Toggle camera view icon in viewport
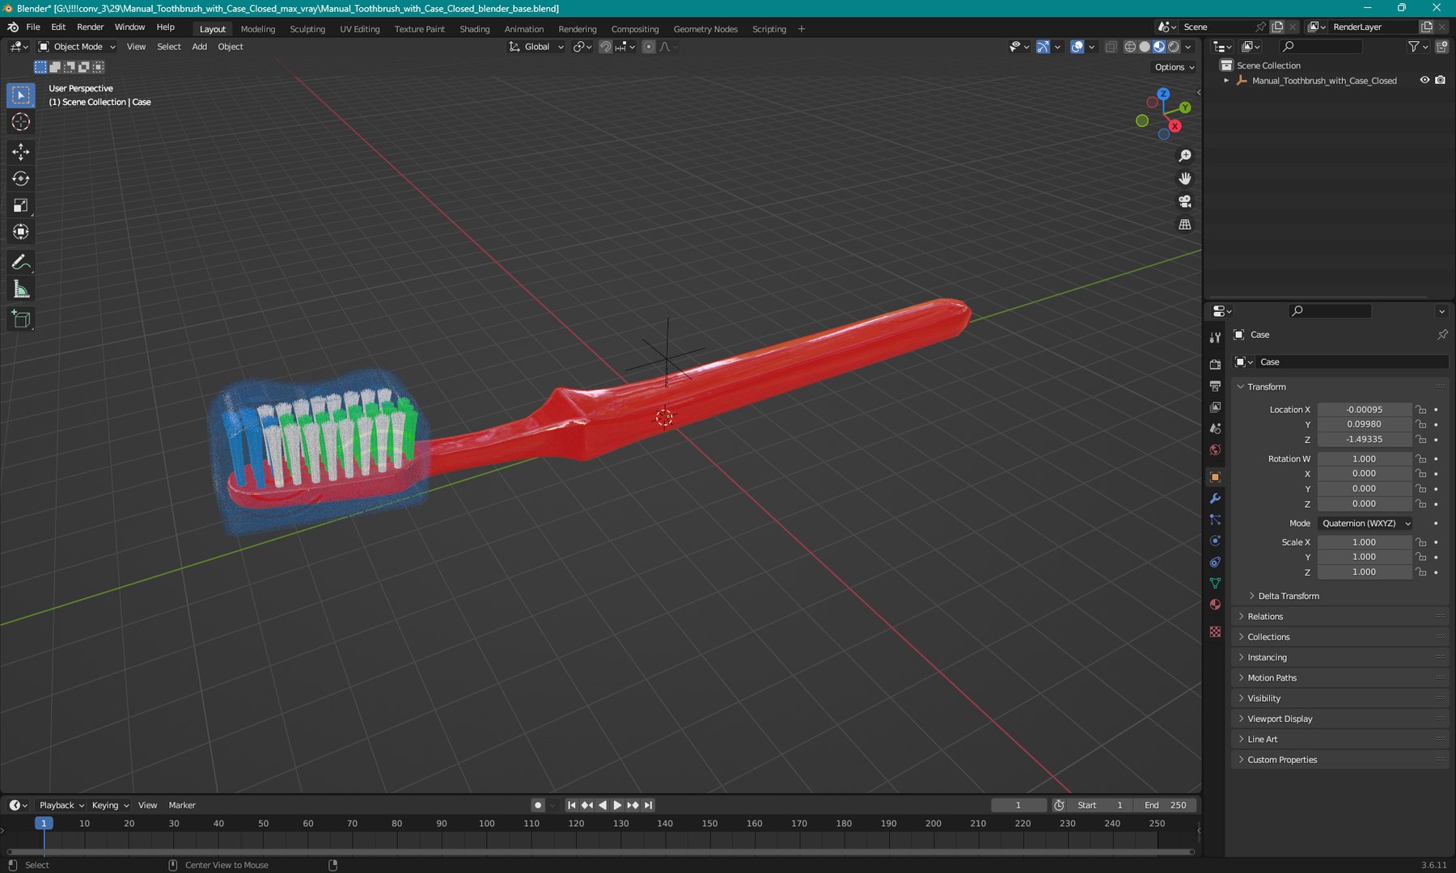Image resolution: width=1456 pixels, height=873 pixels. 1185,201
